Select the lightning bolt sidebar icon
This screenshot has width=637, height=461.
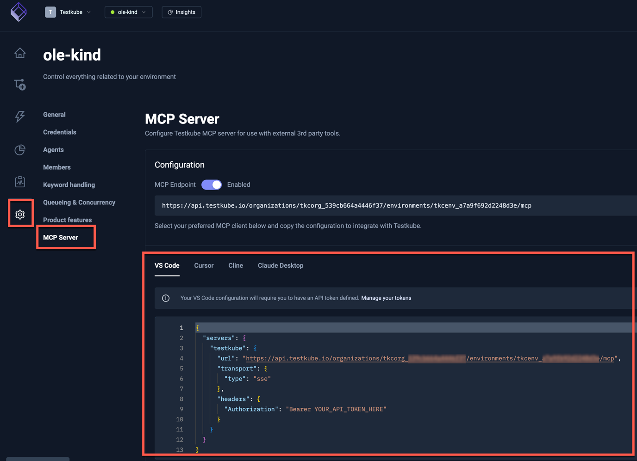tap(19, 117)
